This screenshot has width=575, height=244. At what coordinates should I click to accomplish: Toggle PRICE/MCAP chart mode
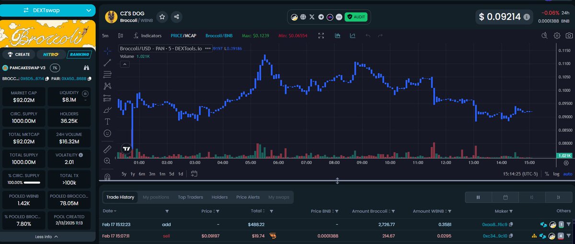click(x=184, y=35)
